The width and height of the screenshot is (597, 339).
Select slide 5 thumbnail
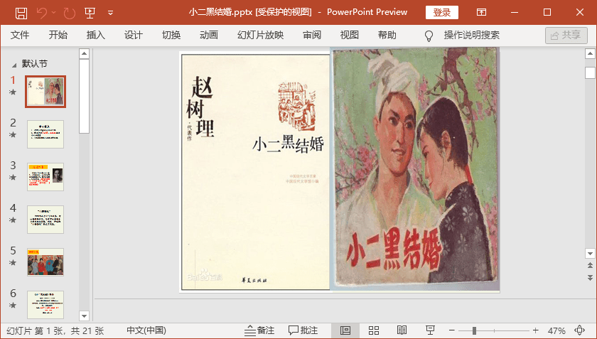tap(45, 262)
